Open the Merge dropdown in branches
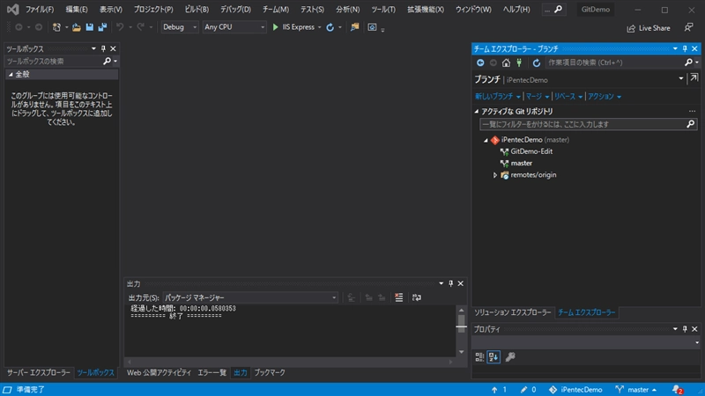Image resolution: width=705 pixels, height=396 pixels. pos(538,97)
